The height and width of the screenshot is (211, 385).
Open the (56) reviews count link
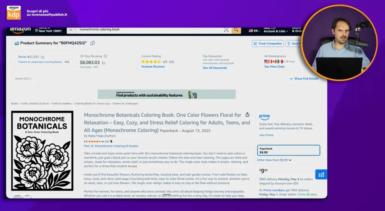coord(107,142)
